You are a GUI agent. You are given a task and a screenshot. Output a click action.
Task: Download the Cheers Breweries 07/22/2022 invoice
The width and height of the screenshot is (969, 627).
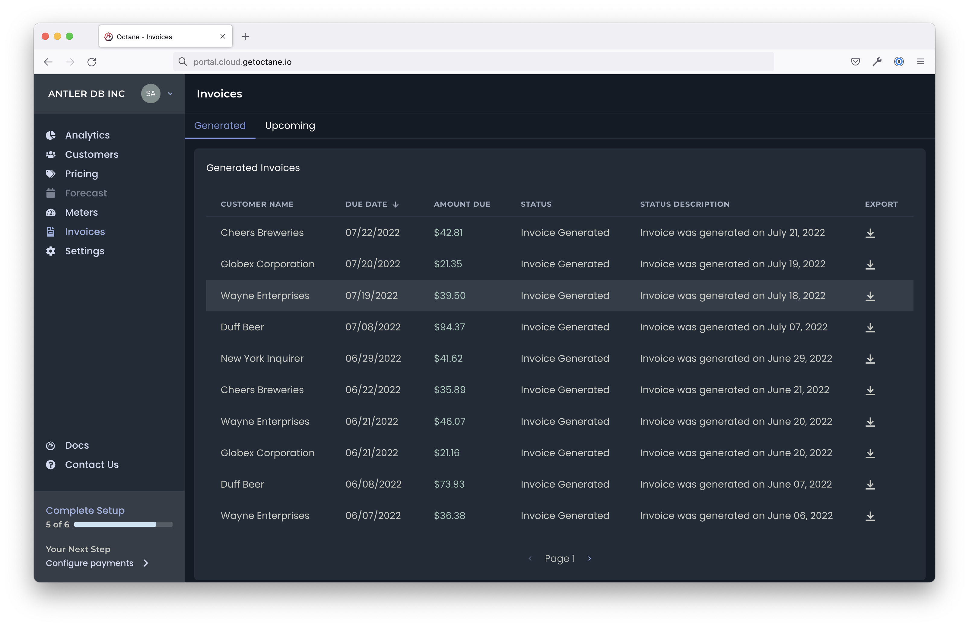(x=870, y=233)
